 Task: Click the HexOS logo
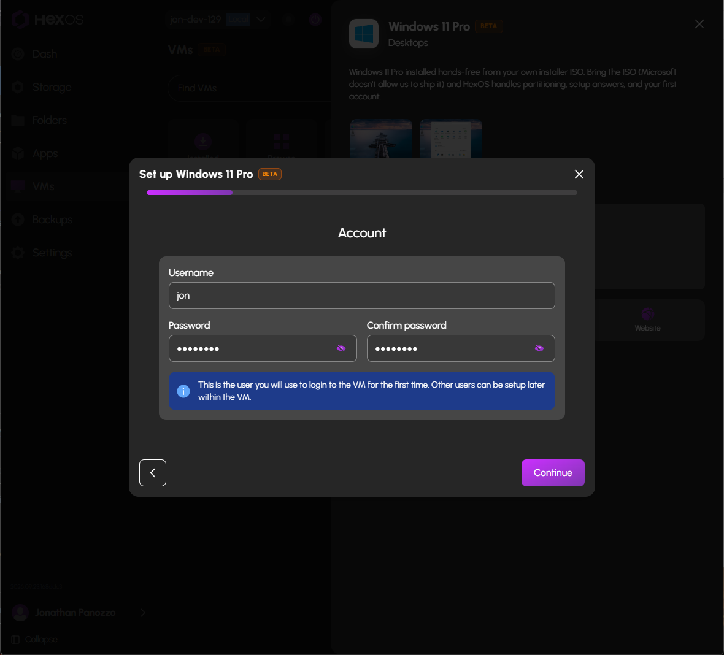click(x=48, y=20)
